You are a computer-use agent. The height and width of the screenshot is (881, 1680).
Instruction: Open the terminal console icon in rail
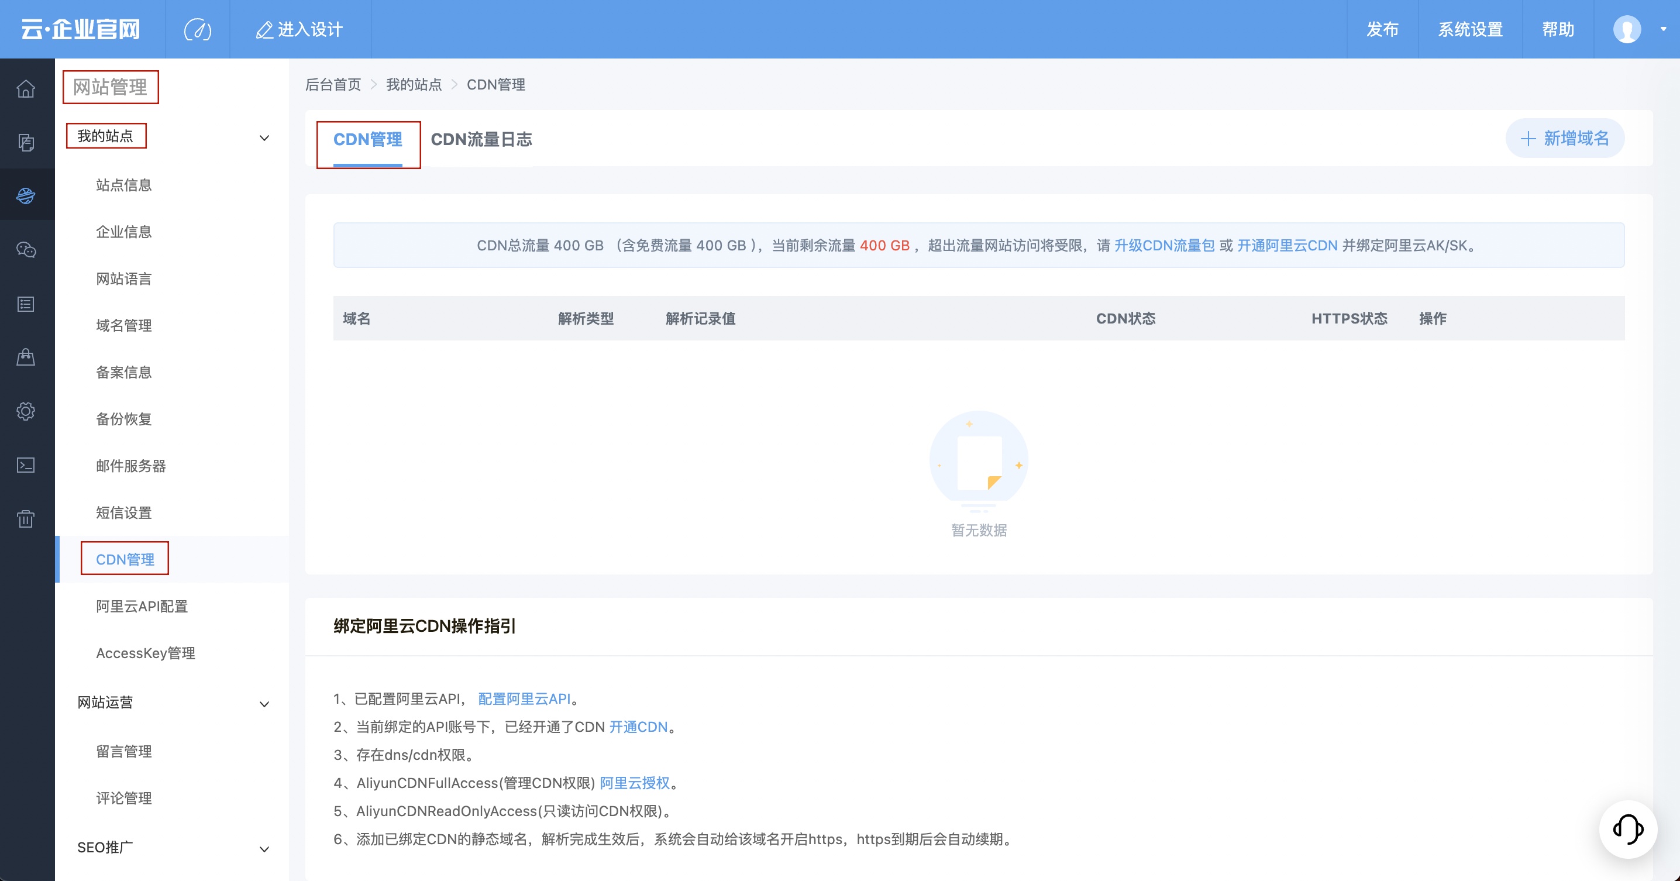[x=26, y=465]
